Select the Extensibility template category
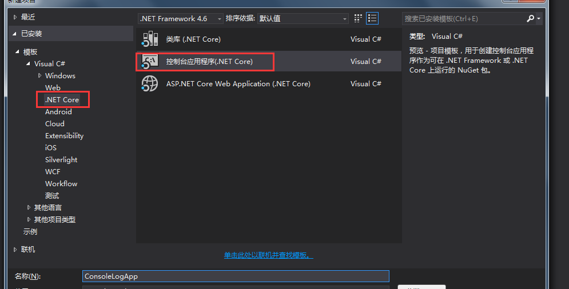Screen dimensions: 569x289 [64, 135]
